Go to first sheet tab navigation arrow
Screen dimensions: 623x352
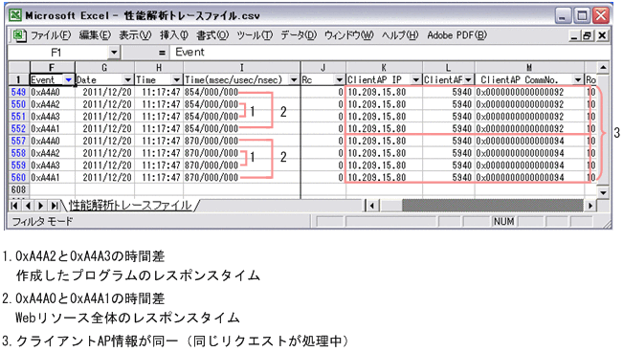14,206
